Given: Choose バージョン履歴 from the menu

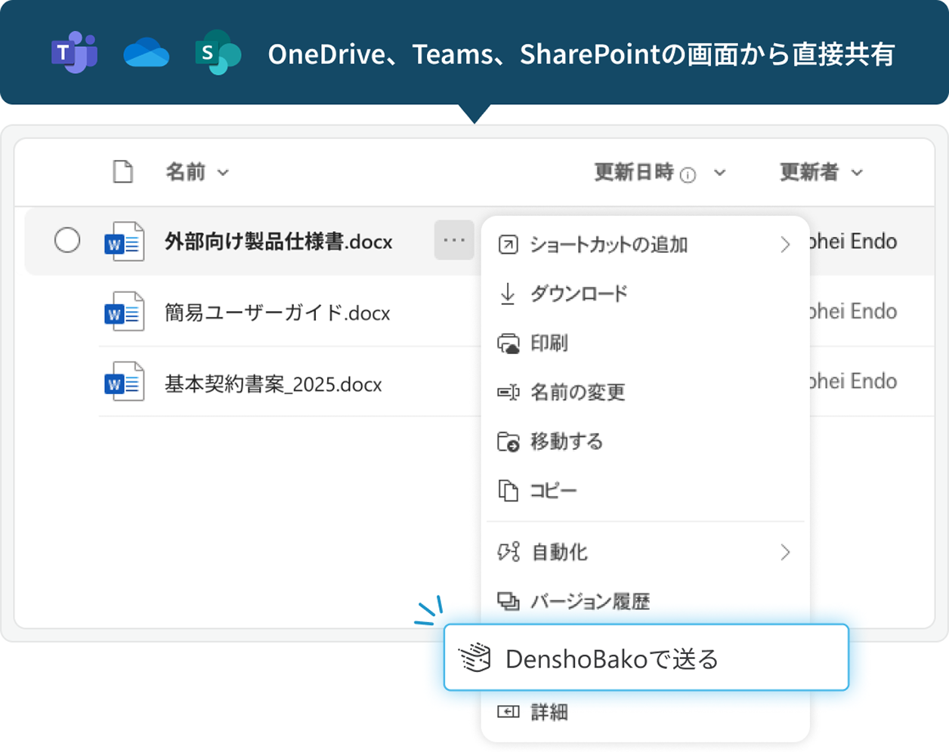Looking at the screenshot, I should pos(589,602).
